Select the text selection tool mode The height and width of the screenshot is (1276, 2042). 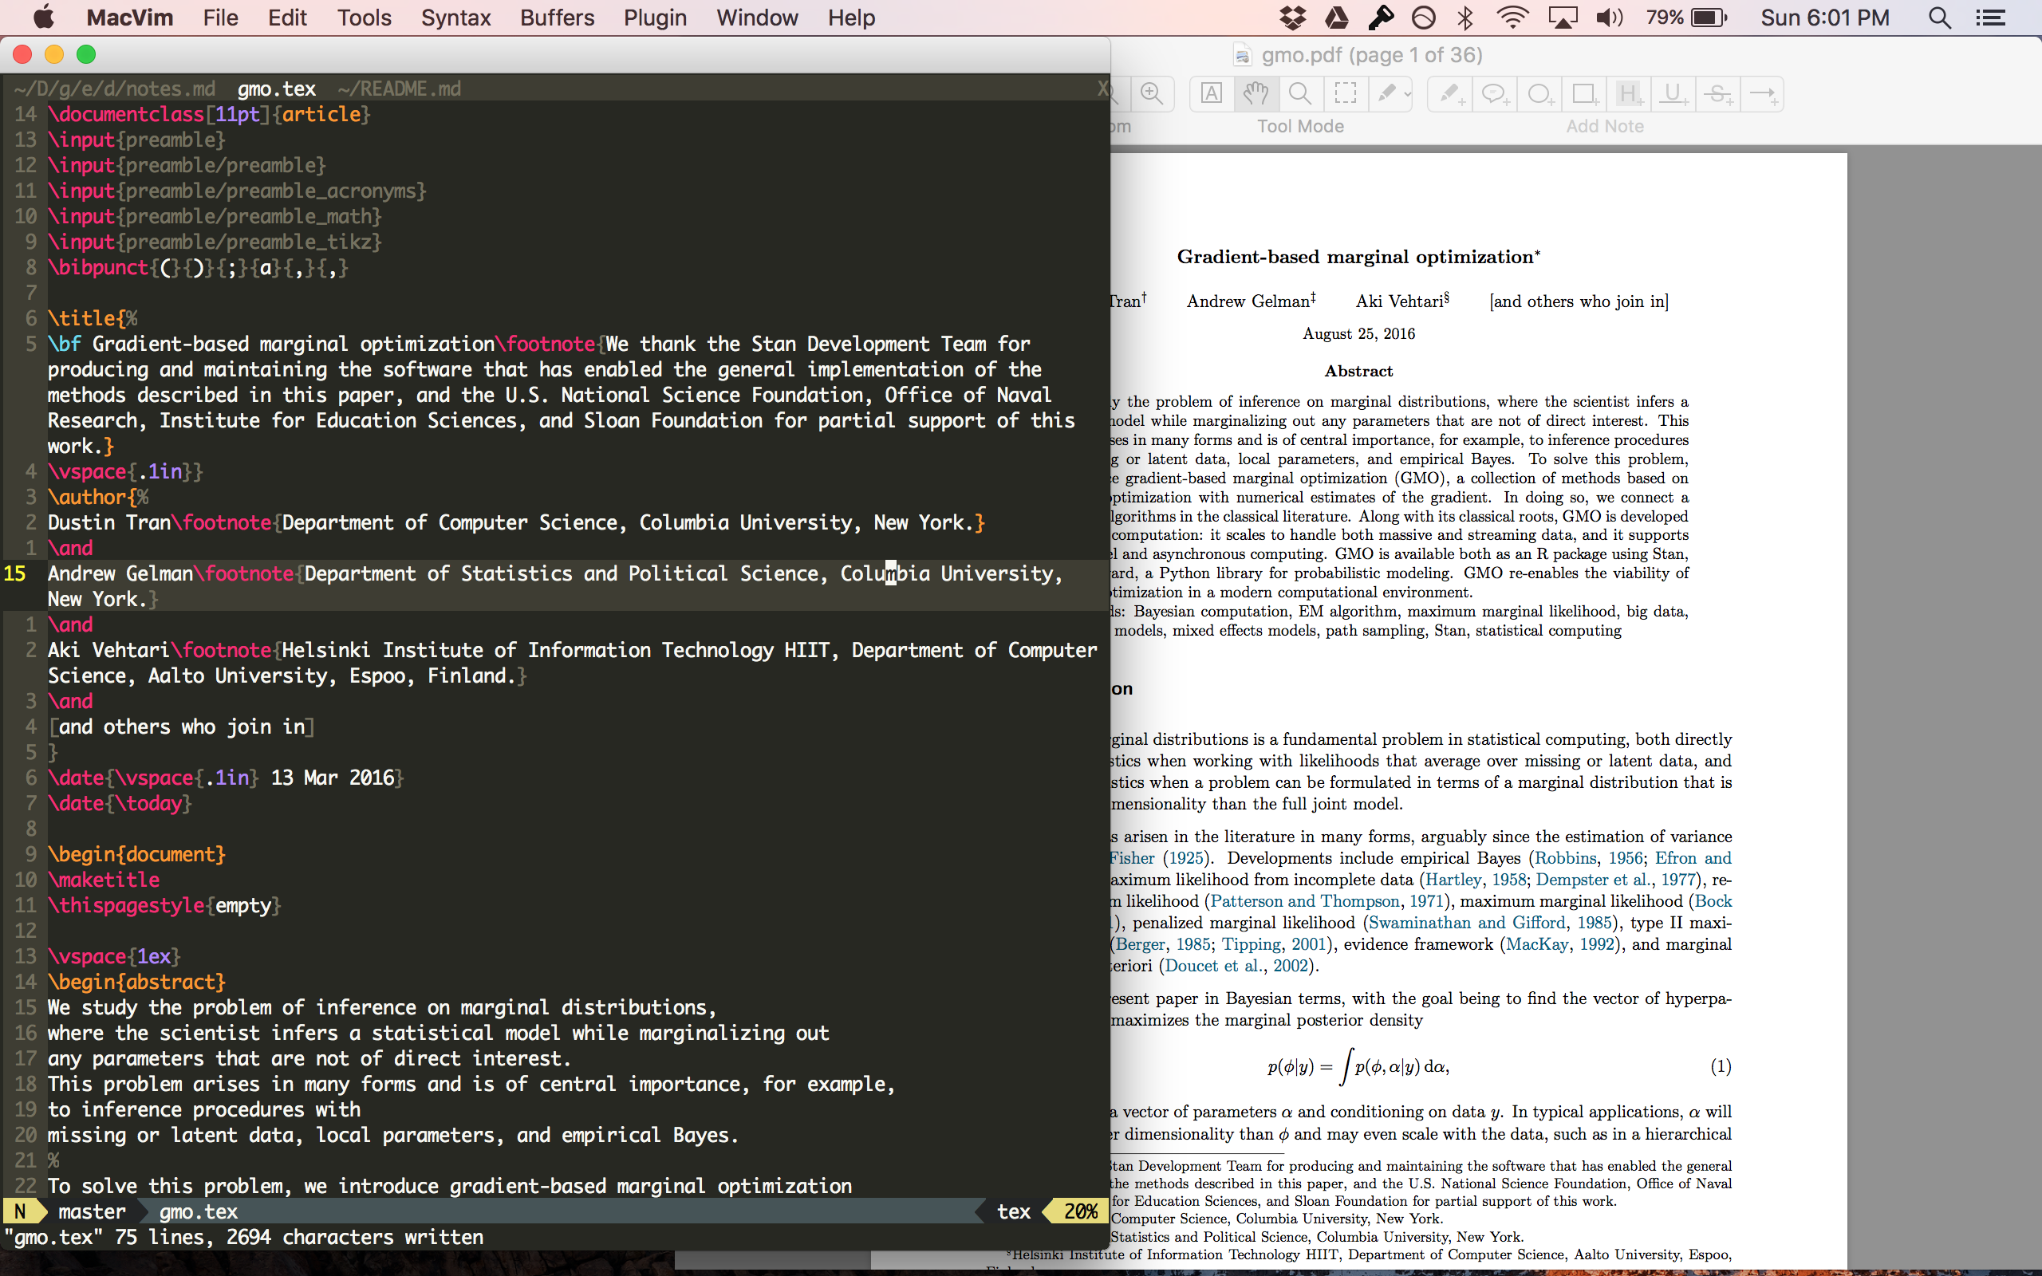(1211, 93)
